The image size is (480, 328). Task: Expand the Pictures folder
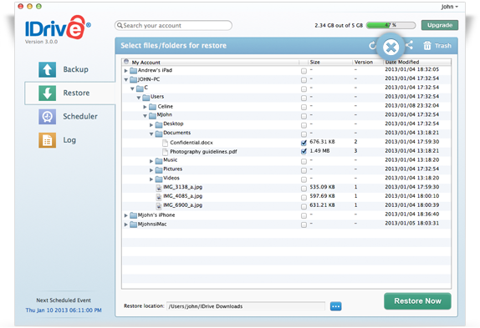coord(151,170)
